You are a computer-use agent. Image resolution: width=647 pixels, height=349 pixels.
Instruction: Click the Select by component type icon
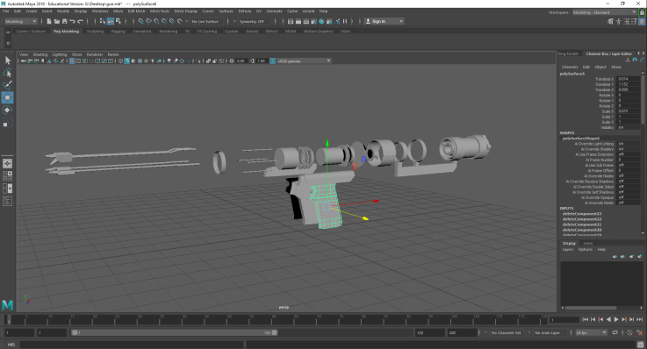[x=119, y=21]
